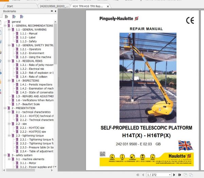The height and width of the screenshot is (178, 204).
Task: Open bookmark 1.2.2 - Environment
Action: [32, 53]
